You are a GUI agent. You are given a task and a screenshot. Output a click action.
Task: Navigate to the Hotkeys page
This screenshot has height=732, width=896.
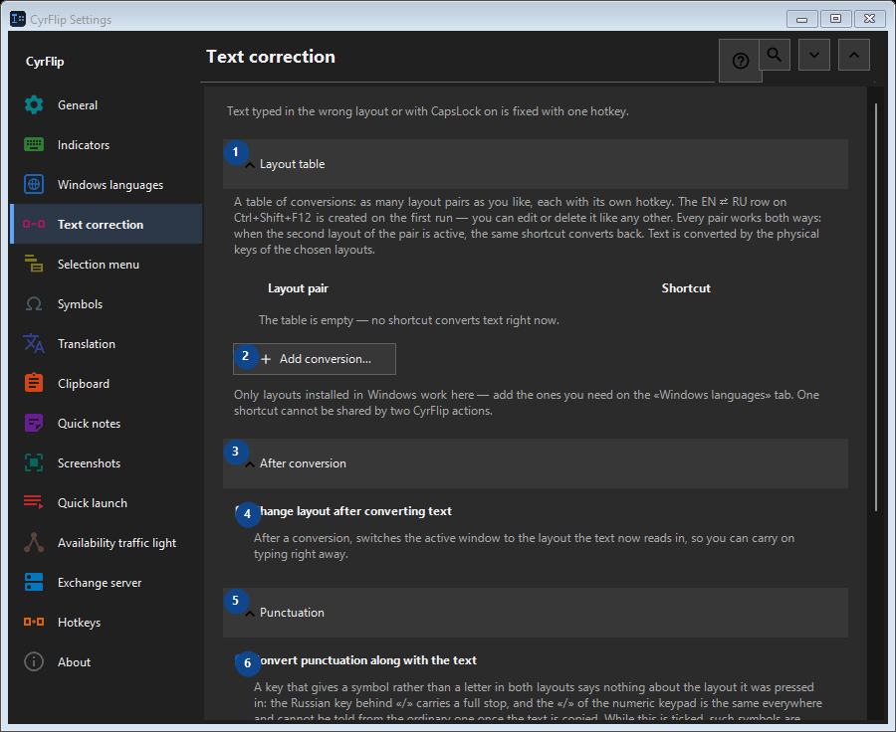tap(107, 623)
